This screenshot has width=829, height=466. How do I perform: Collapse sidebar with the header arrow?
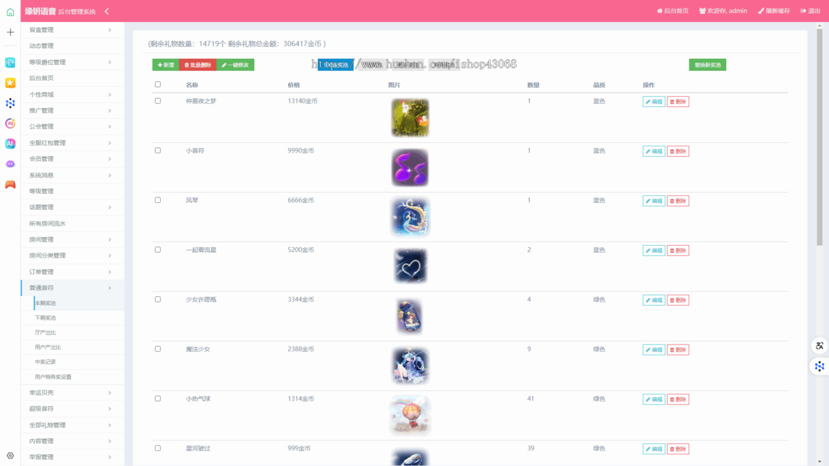tap(106, 11)
